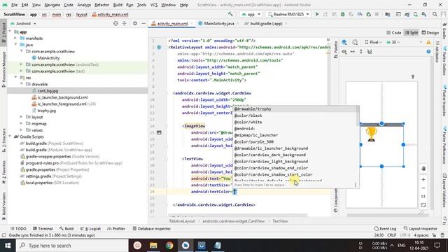This screenshot has height=252, width=448.
Task: Open the API 30 version dropdown
Action: tap(393, 42)
